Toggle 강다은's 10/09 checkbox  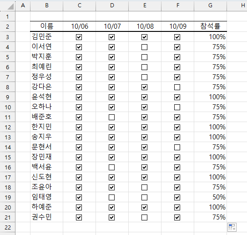177,87
